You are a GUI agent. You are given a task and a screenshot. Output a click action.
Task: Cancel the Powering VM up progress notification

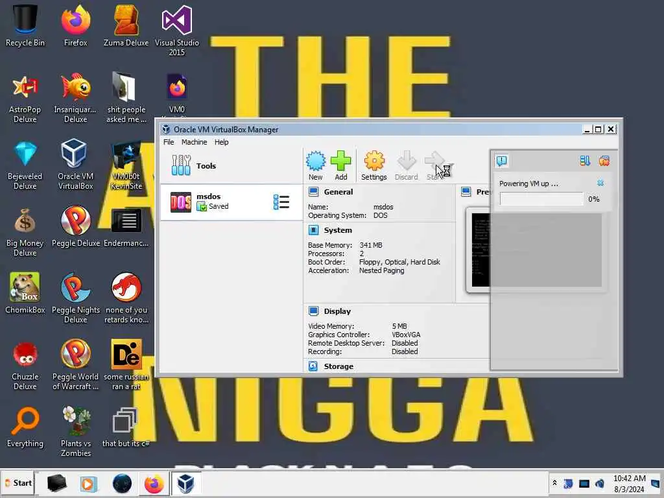point(600,183)
